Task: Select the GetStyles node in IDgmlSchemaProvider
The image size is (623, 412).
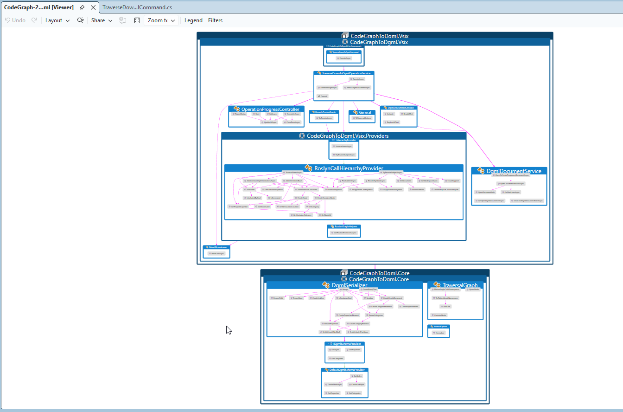Action: [335, 350]
